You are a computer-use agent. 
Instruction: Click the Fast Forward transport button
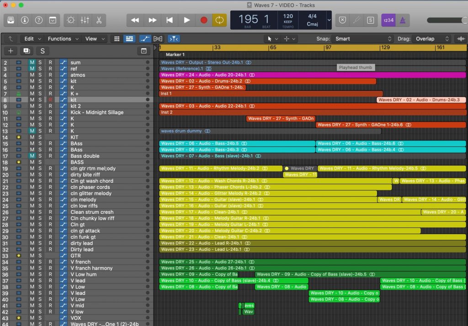153,20
